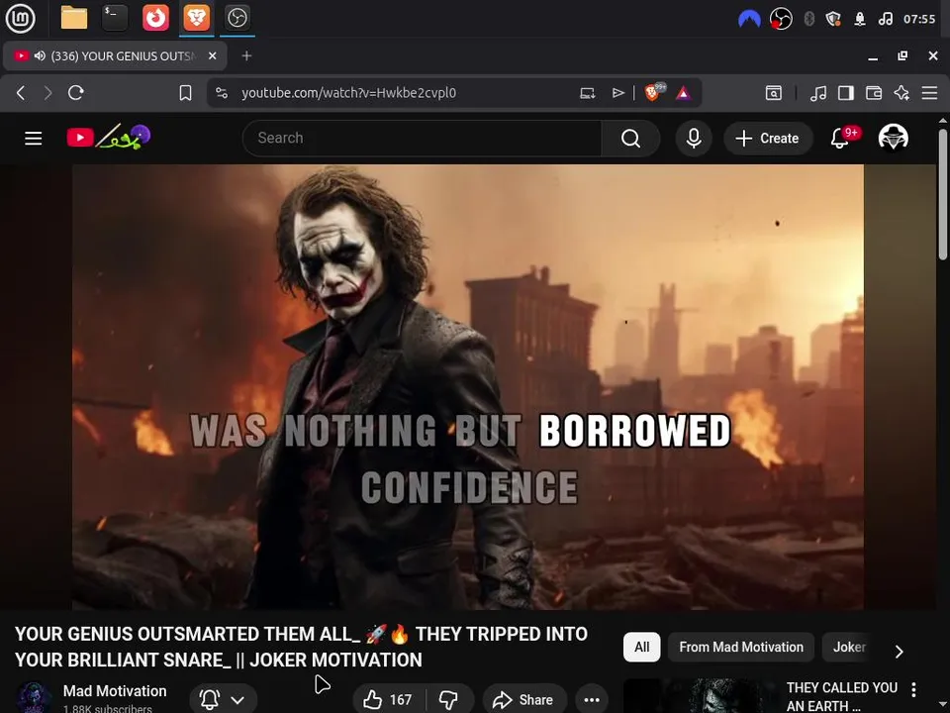Open the Brave main hamburger menu
The image size is (950, 713).
tap(929, 93)
